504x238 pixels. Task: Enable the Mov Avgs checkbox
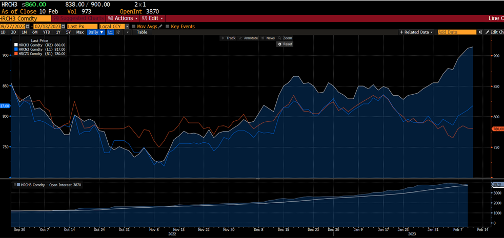[134, 26]
